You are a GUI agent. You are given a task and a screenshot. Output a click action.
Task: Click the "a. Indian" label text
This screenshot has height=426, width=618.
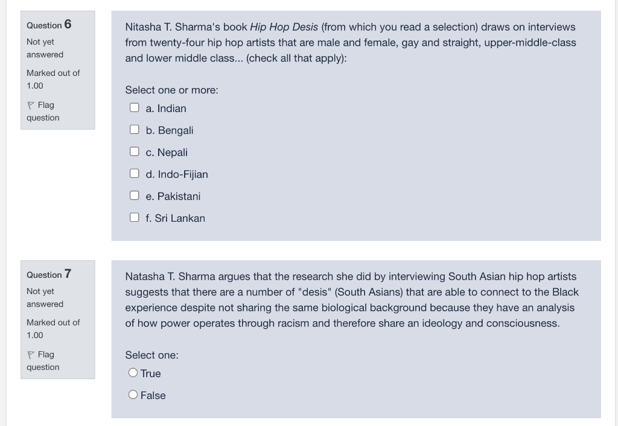[165, 108]
